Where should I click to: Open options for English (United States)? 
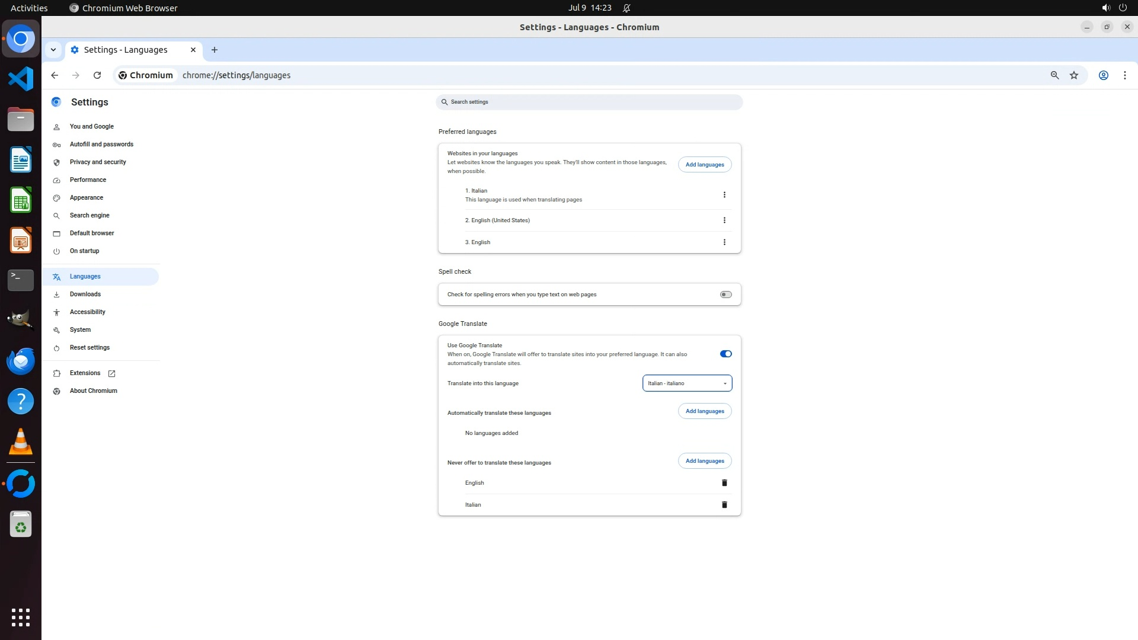click(724, 220)
